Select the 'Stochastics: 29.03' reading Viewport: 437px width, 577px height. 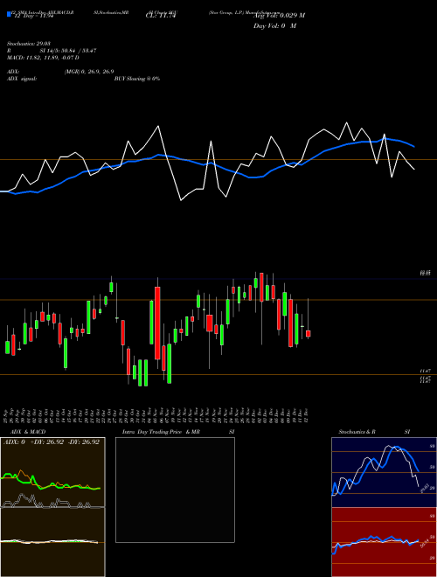click(28, 45)
